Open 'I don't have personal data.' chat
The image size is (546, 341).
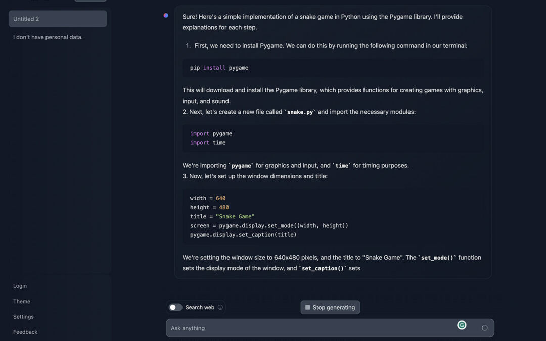point(48,37)
